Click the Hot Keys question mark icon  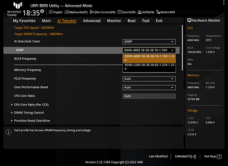[219, 156]
